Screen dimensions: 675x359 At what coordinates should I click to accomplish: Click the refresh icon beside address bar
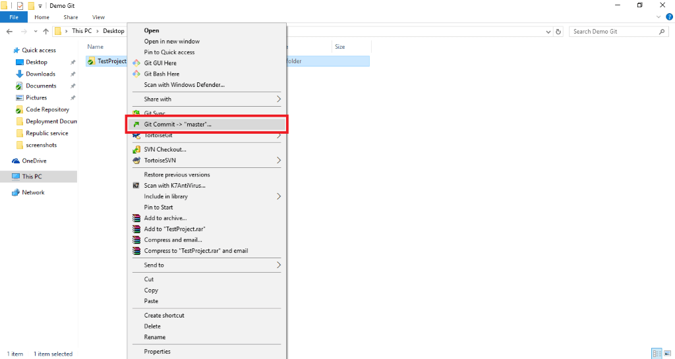pyautogui.click(x=558, y=32)
